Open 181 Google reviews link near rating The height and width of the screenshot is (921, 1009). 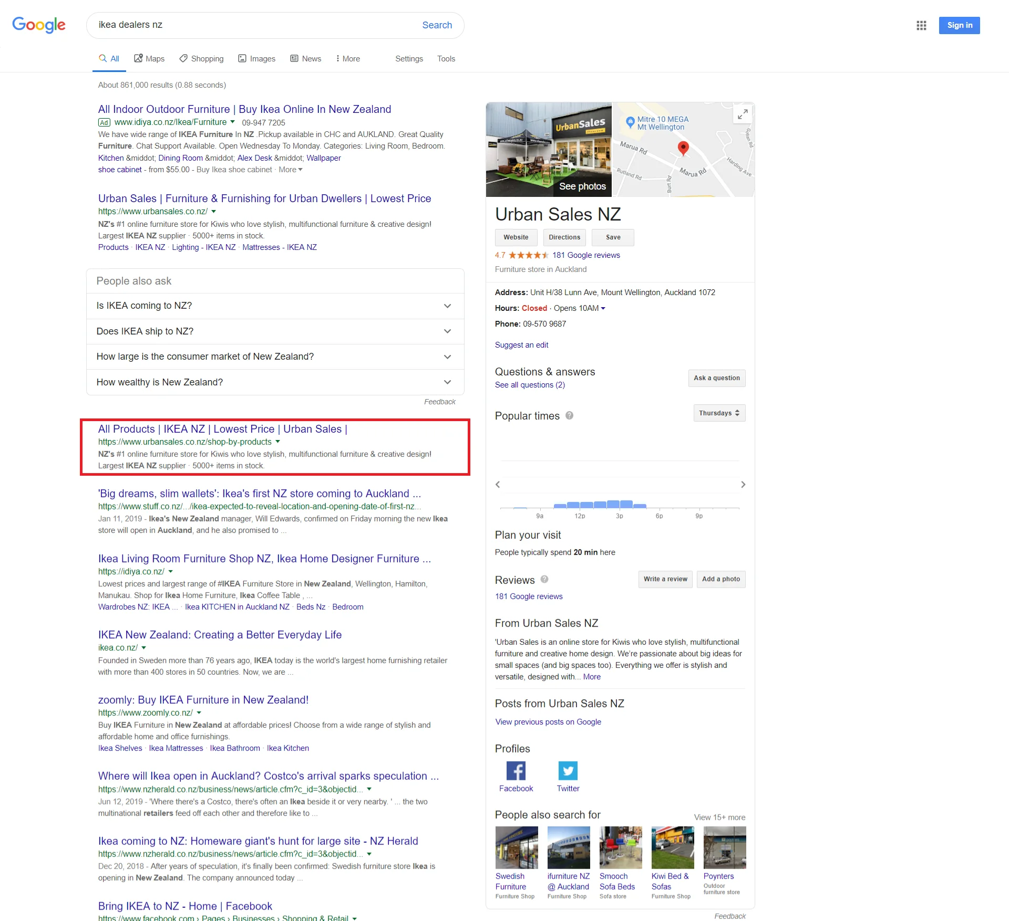click(x=586, y=255)
